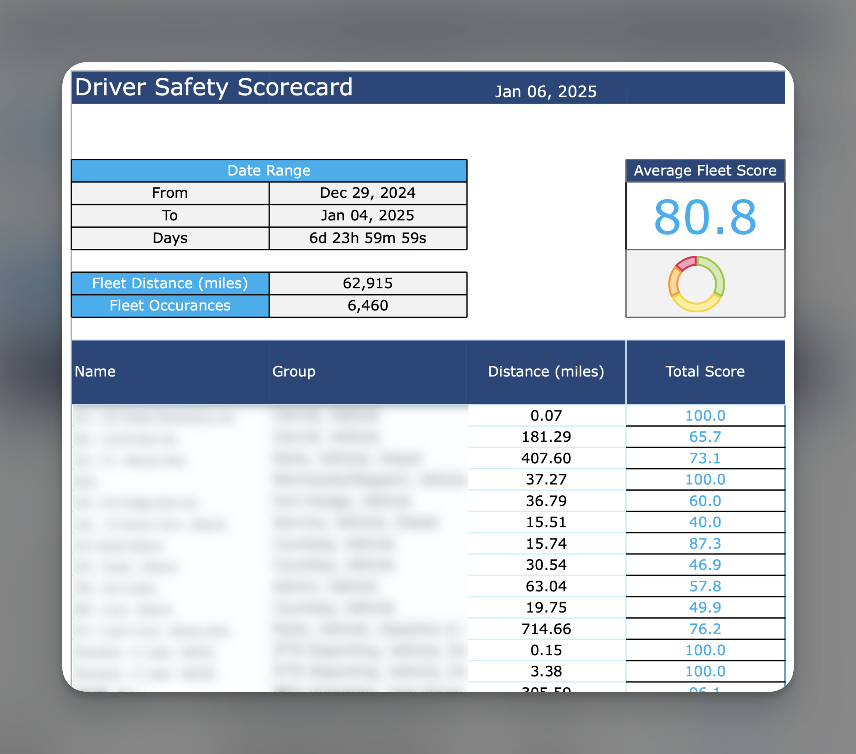Click the Fleet Occurances value 6,460
Viewport: 856px width, 754px height.
coord(367,305)
